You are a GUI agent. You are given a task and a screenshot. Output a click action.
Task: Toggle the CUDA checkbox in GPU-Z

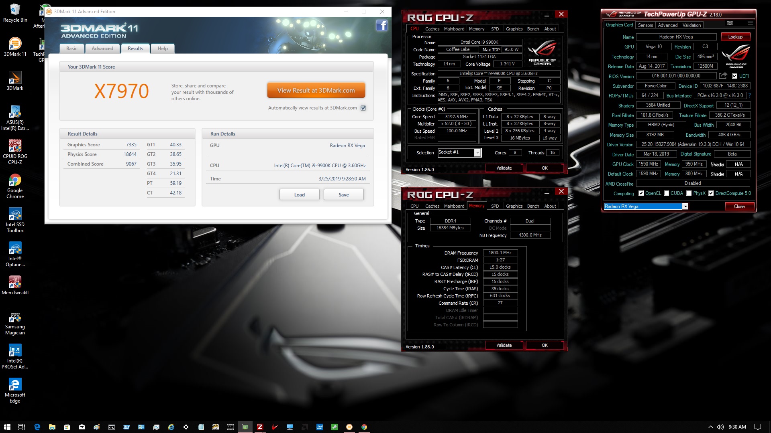pos(667,193)
